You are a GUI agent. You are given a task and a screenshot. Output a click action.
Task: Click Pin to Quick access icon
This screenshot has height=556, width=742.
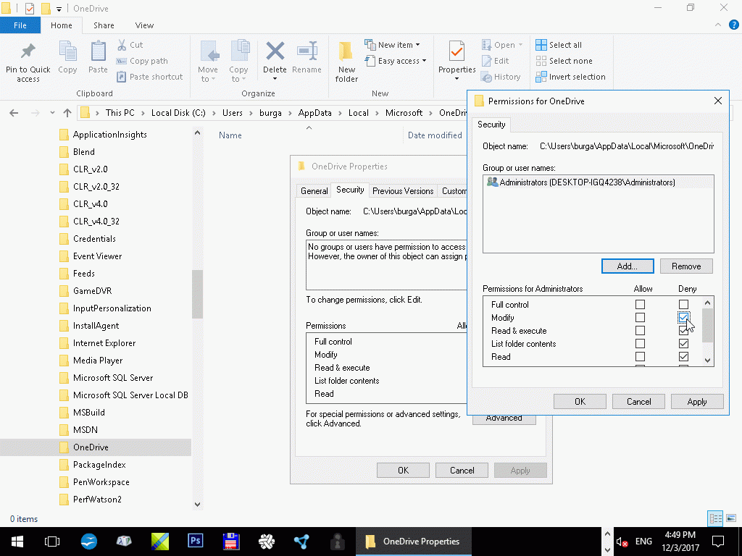point(28,52)
